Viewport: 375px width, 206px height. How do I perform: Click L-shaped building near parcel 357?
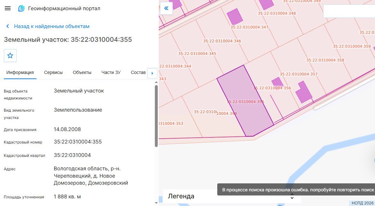click(304, 92)
